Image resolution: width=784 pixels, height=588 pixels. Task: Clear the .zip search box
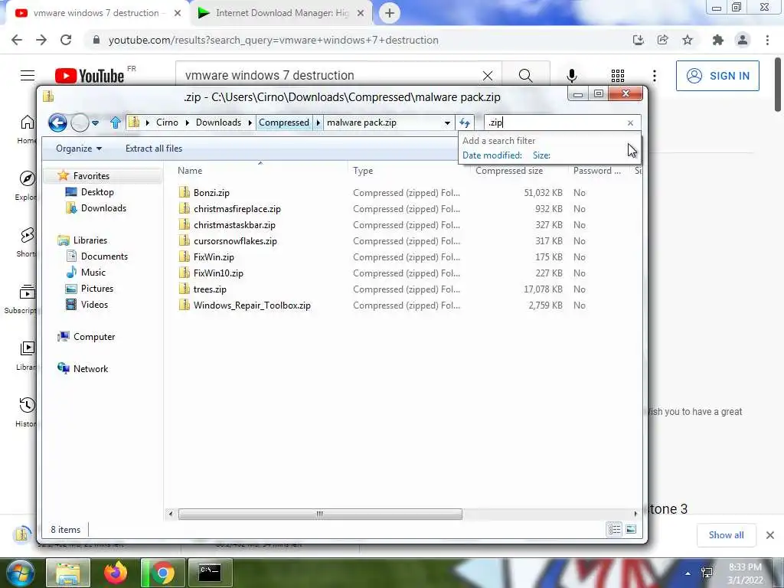(630, 122)
